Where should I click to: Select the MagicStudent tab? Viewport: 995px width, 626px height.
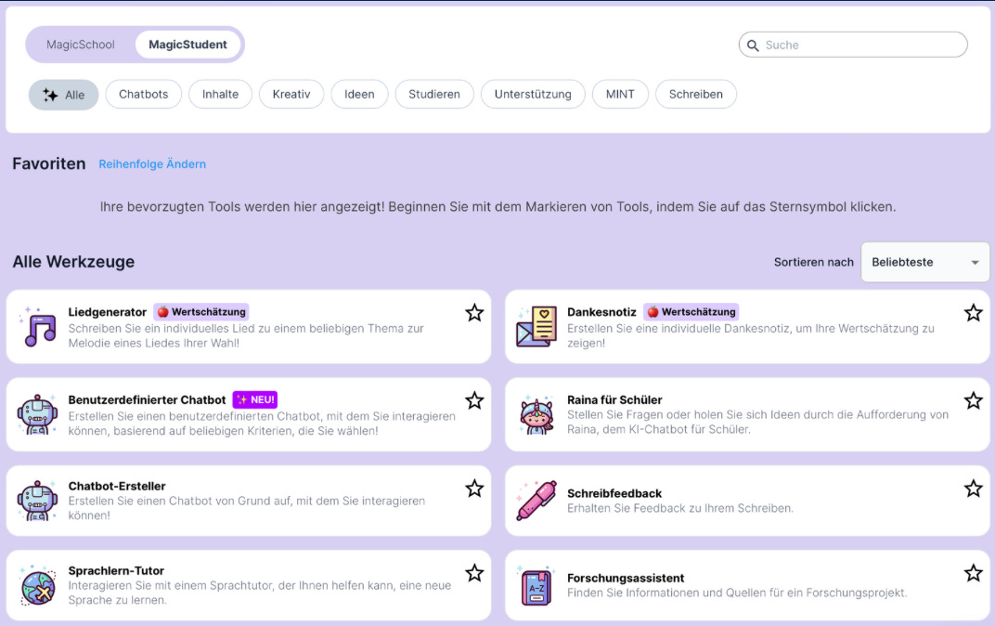coord(187,45)
